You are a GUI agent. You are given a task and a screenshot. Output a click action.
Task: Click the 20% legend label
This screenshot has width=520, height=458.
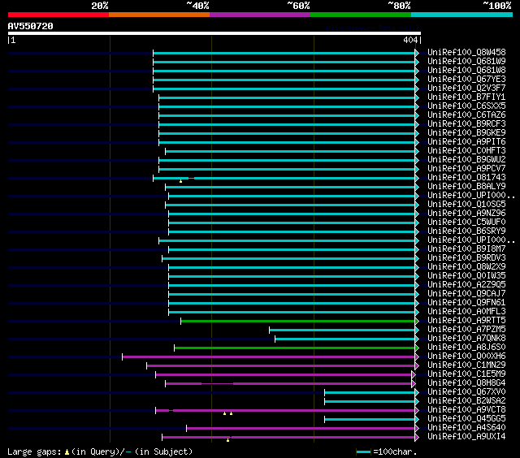coord(100,6)
